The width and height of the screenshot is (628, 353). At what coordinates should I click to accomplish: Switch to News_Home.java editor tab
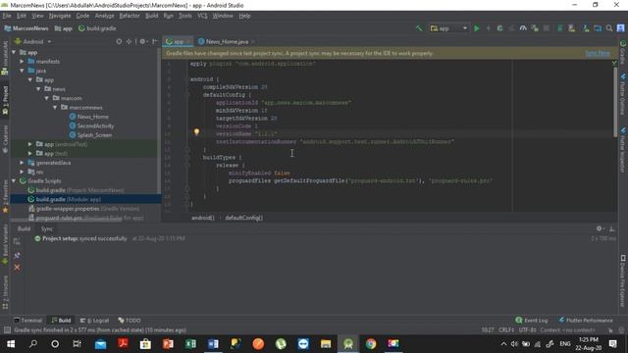click(227, 41)
